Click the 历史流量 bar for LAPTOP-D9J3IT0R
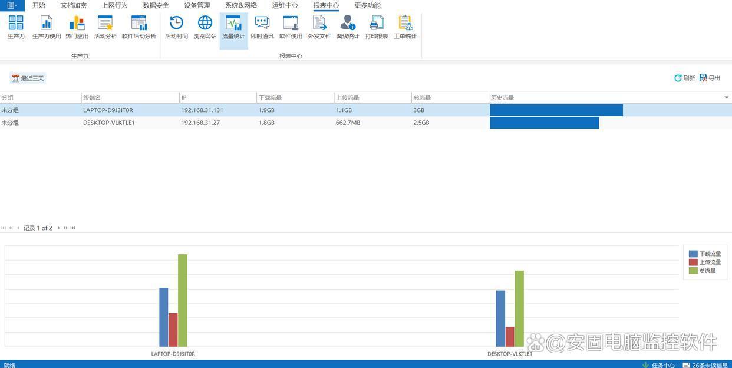The image size is (732, 368). pyautogui.click(x=556, y=110)
